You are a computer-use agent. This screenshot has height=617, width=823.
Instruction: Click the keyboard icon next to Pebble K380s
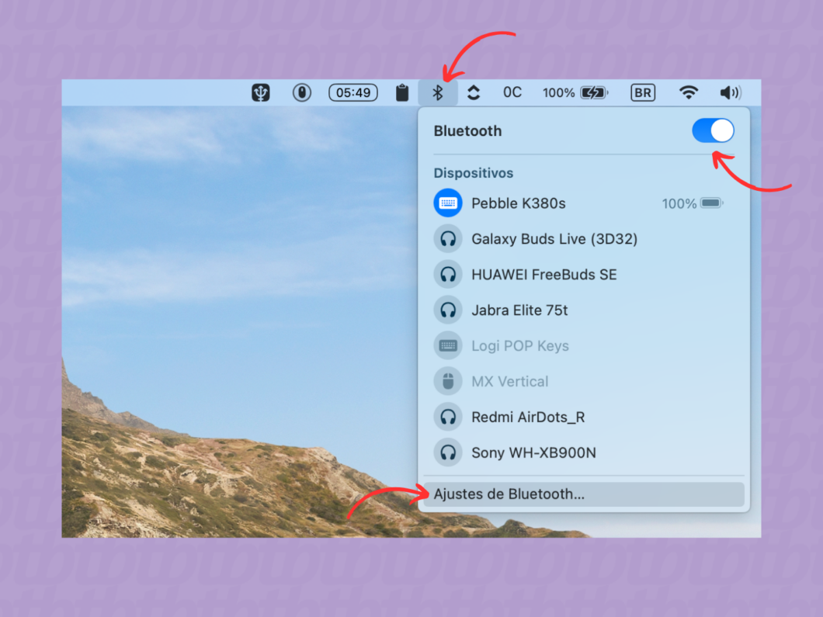pos(448,203)
